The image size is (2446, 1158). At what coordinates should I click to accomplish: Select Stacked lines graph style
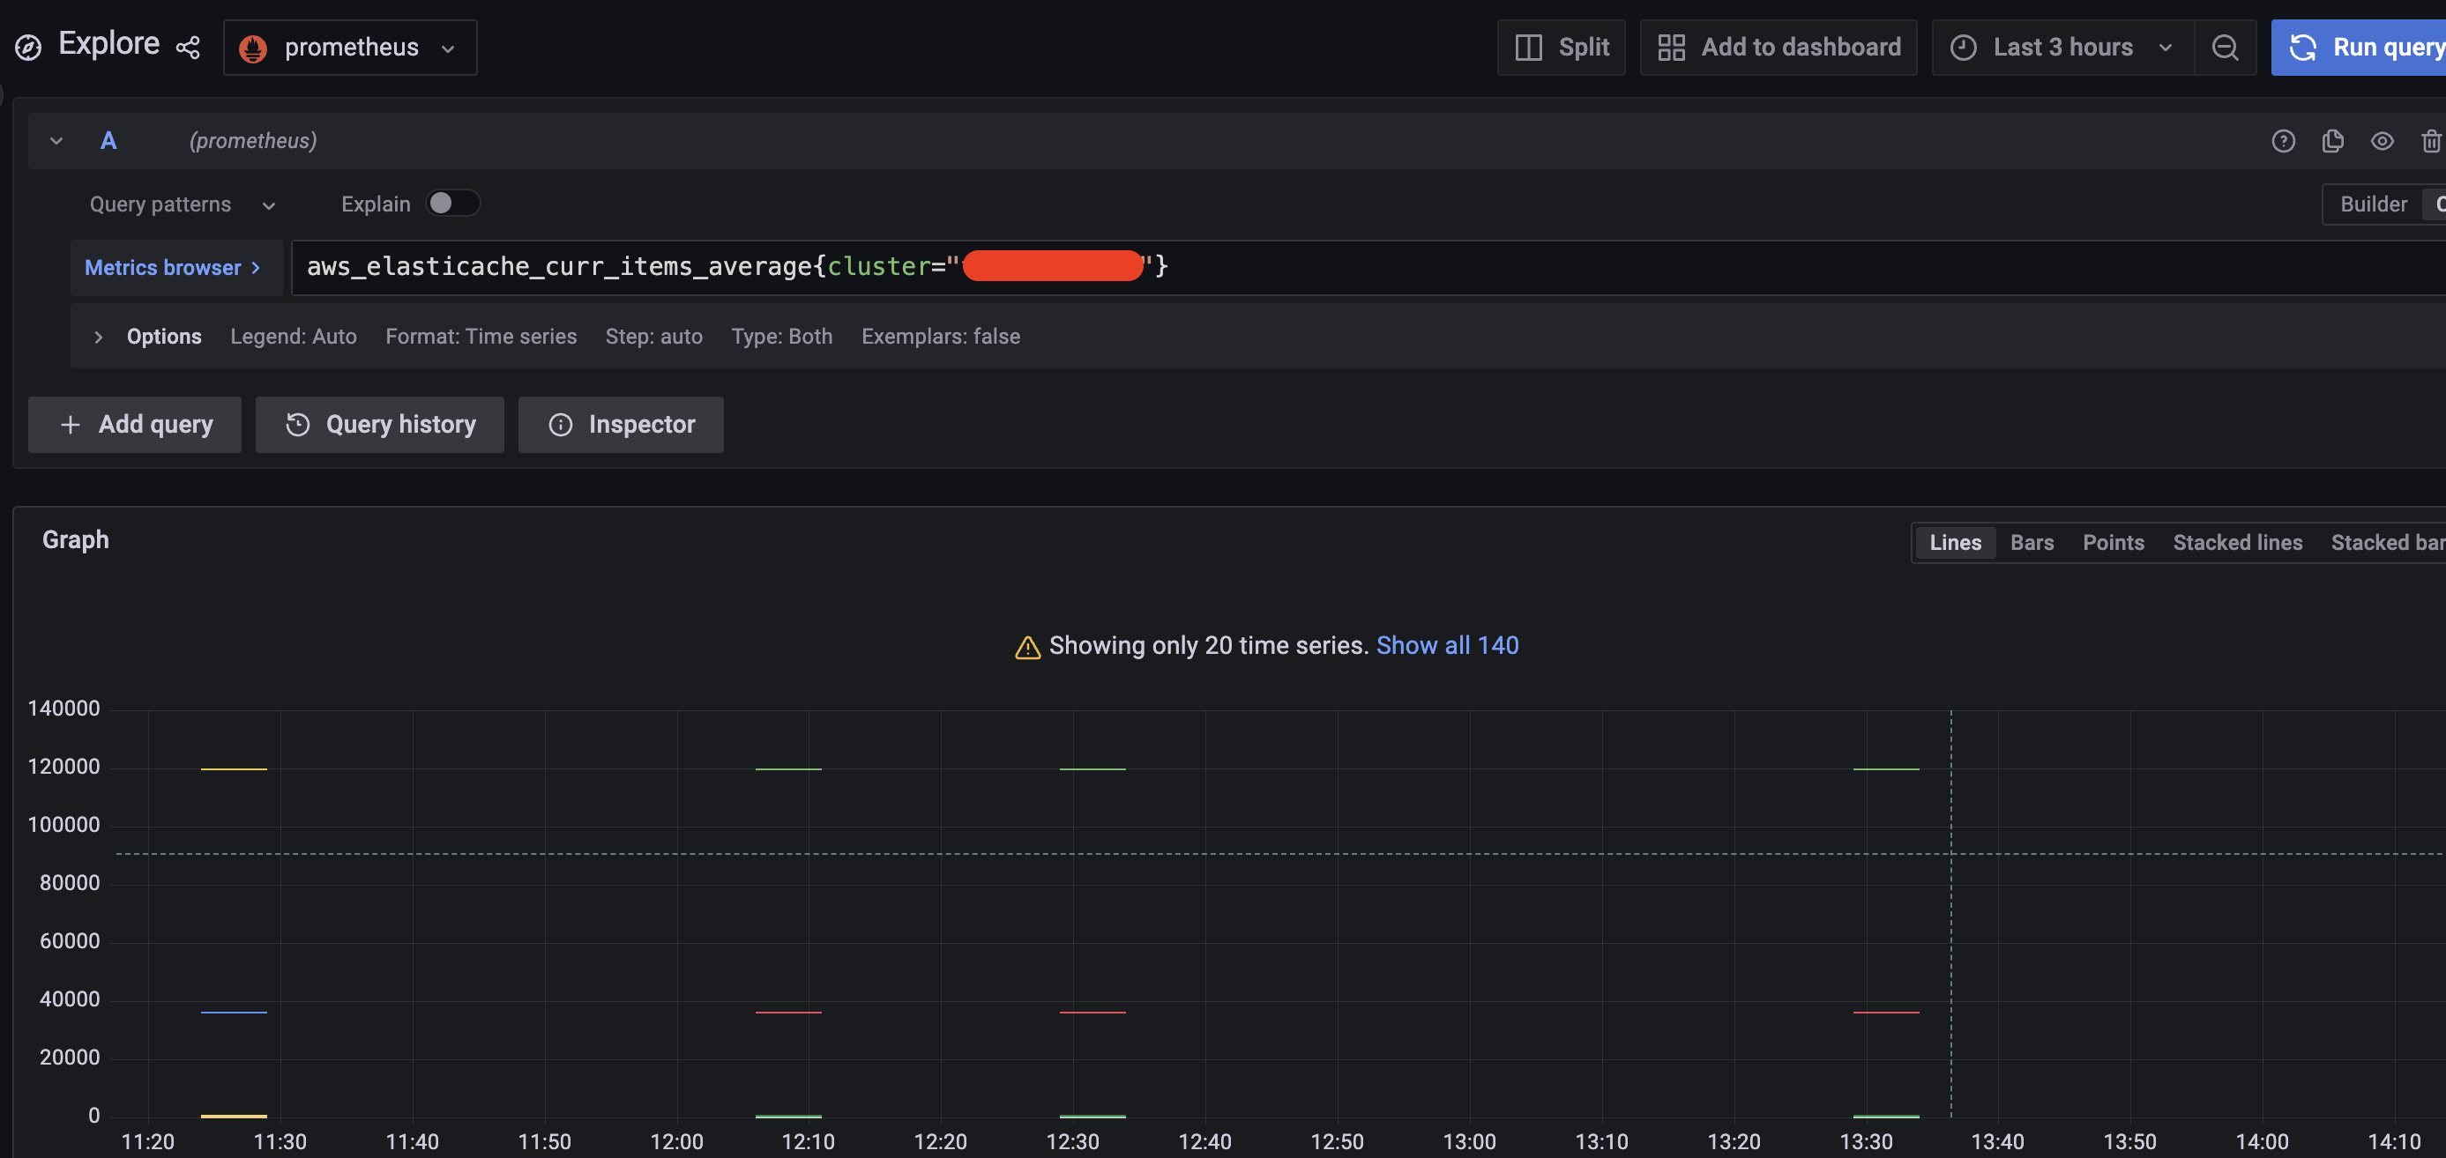pos(2237,543)
